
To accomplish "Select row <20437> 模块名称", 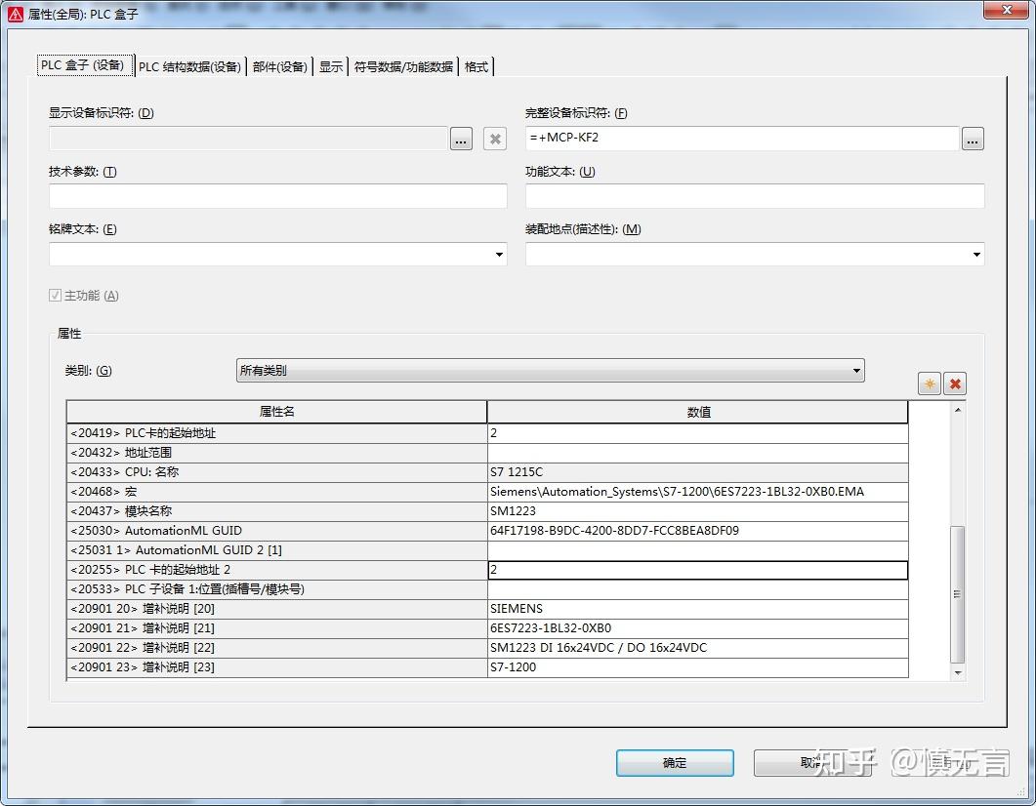I will tap(277, 511).
